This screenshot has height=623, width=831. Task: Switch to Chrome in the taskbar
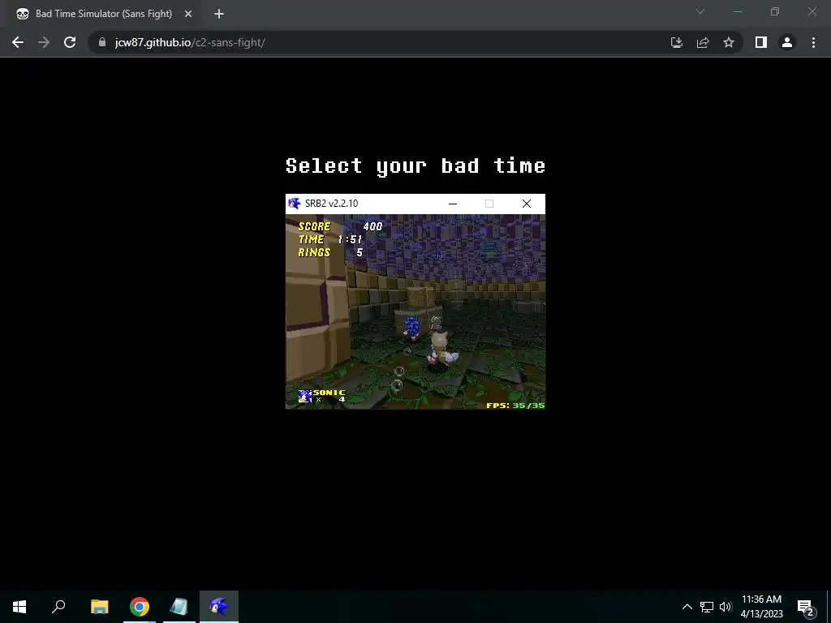(140, 607)
